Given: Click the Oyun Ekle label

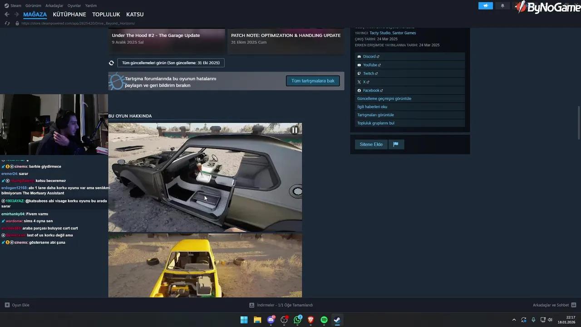Looking at the screenshot, I should click(x=20, y=305).
